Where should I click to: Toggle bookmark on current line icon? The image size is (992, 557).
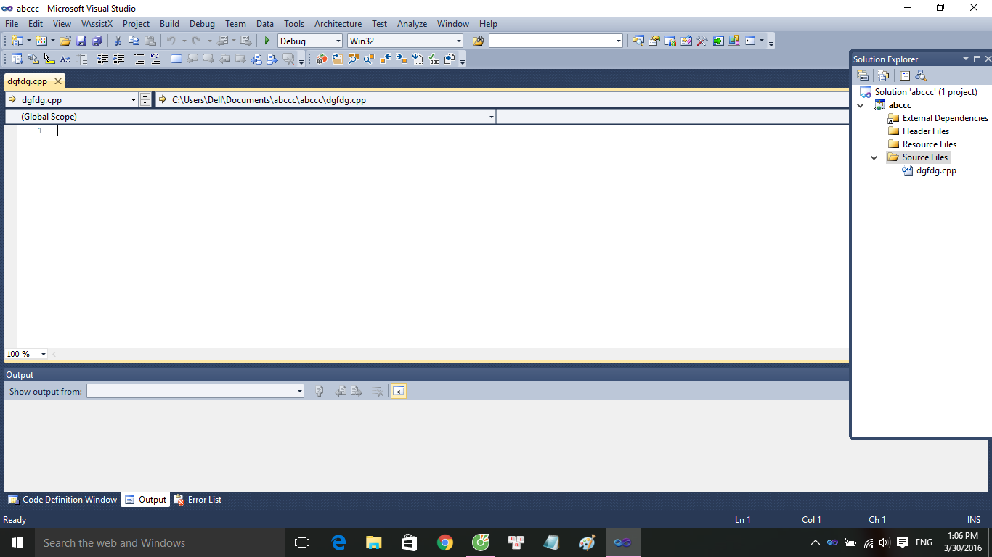pos(176,59)
